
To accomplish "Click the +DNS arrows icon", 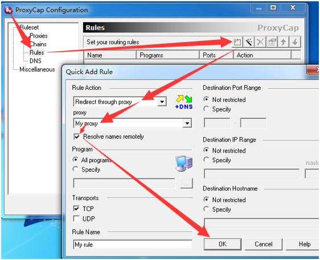I will coord(184,102).
